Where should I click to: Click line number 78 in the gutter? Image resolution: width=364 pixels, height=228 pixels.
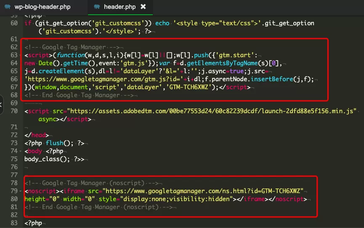14,183
